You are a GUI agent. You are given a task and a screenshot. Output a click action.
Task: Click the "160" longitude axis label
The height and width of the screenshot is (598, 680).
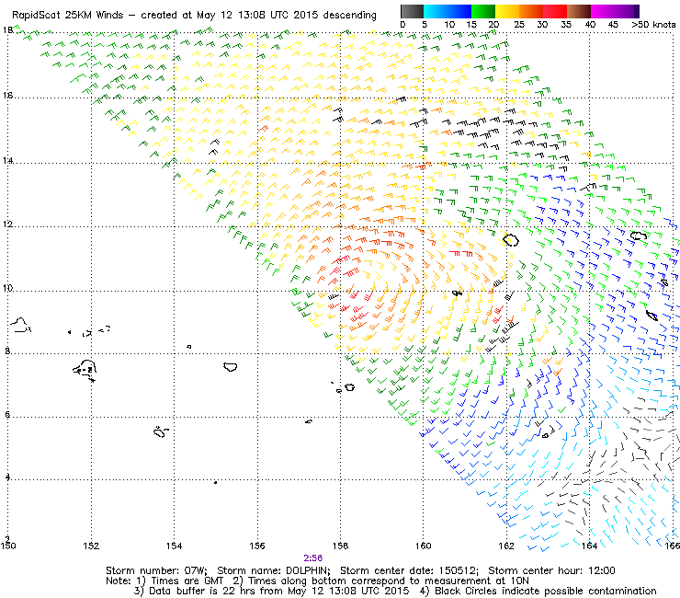423,546
